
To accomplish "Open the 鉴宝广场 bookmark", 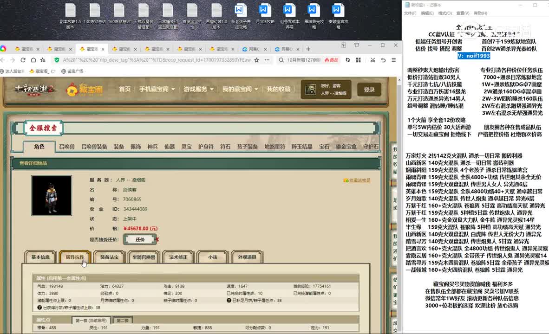I will click(72, 71).
